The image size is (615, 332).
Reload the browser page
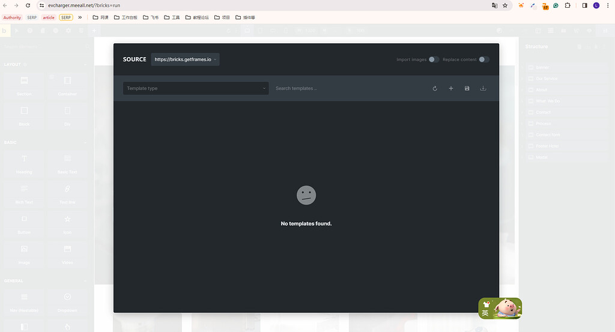[x=28, y=5]
